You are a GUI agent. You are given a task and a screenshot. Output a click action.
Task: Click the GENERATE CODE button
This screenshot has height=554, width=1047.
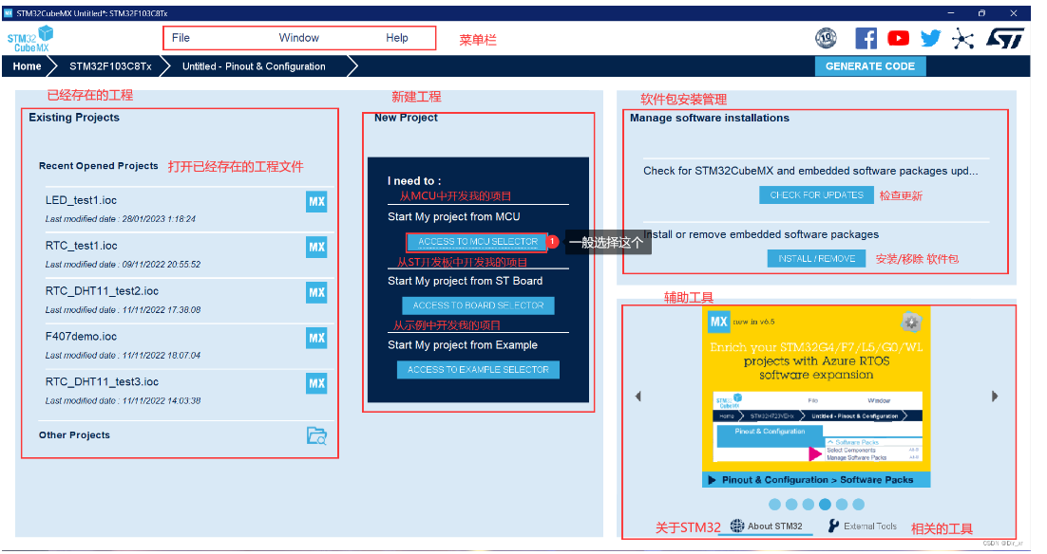coord(870,66)
